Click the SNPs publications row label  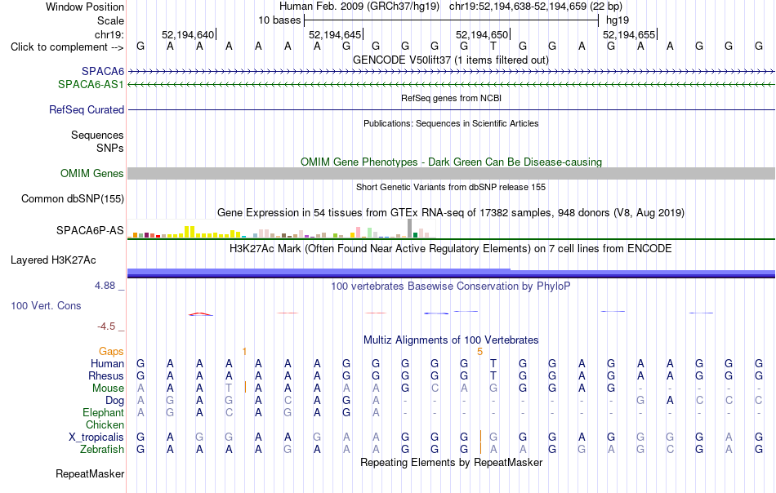[110, 148]
